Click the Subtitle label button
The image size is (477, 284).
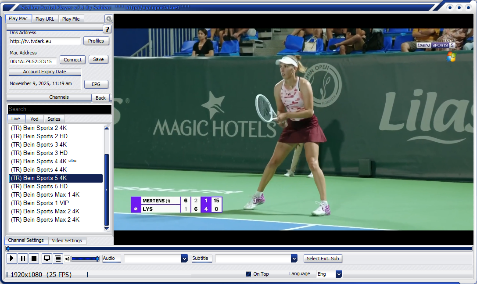point(202,258)
